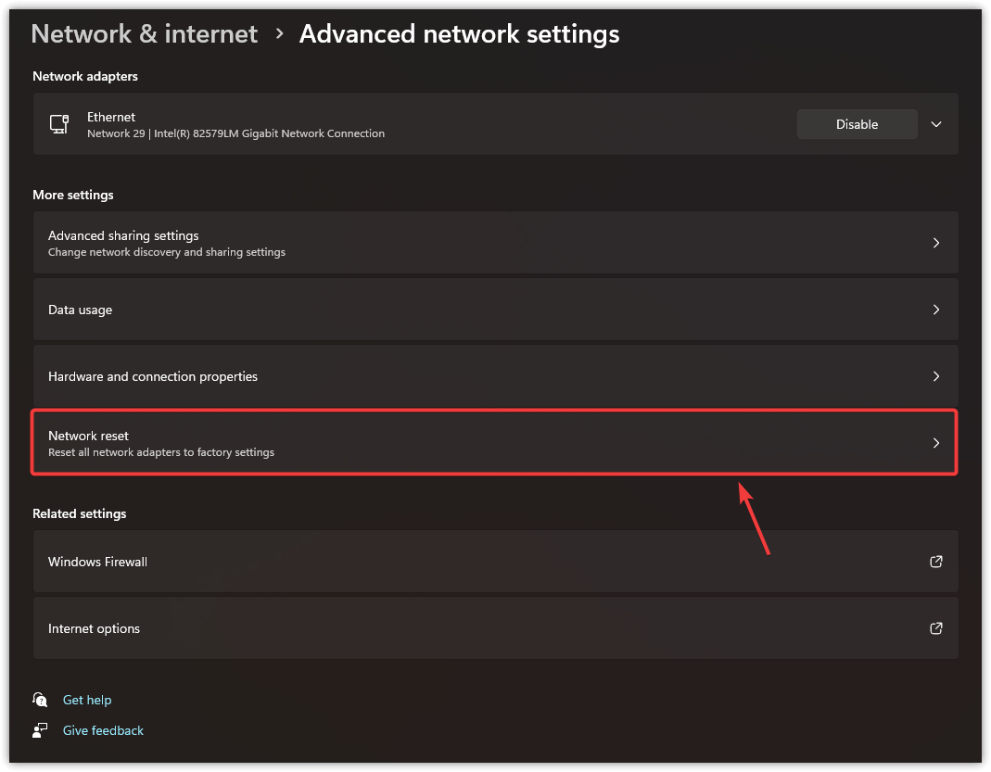This screenshot has height=772, width=991.
Task: Select the Advanced network settings breadcrumb
Action: (x=459, y=33)
